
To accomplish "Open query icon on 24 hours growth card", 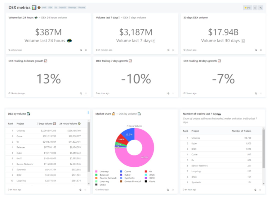I will [x=81, y=93].
